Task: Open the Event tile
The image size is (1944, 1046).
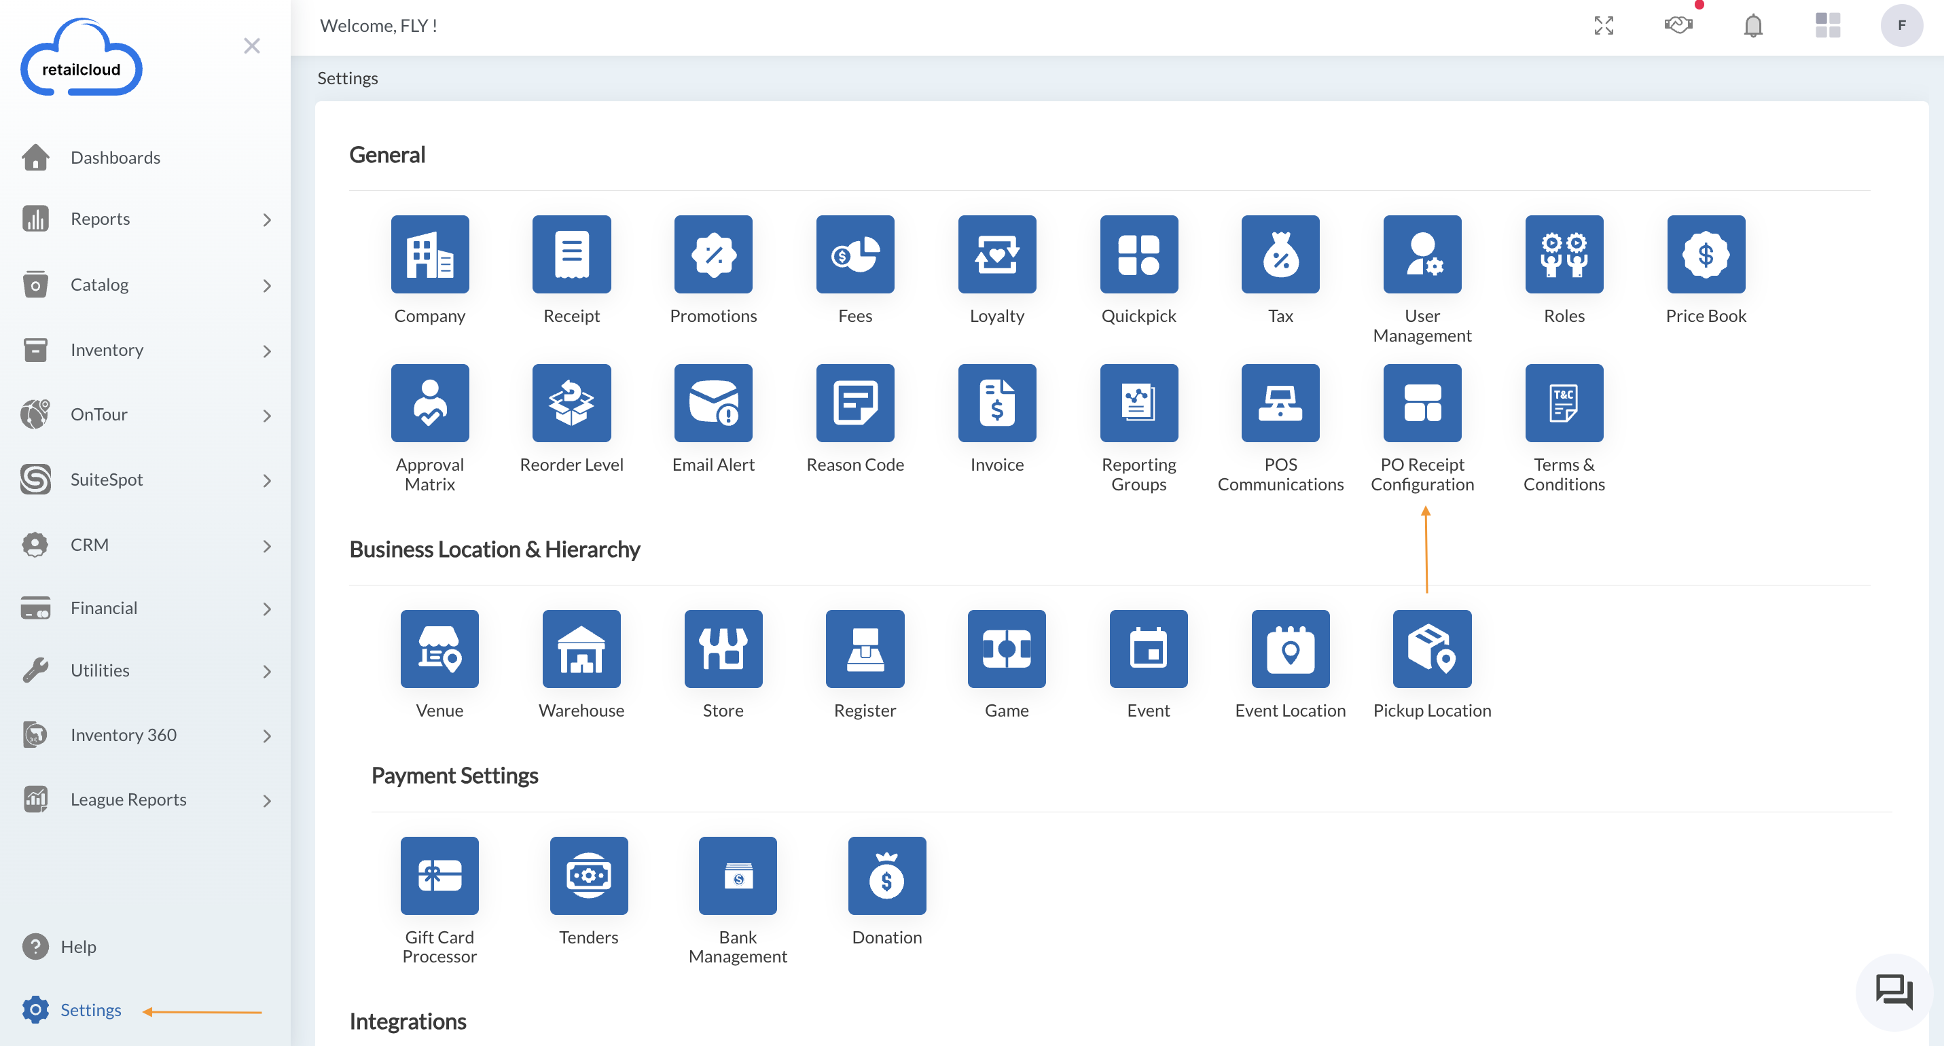Action: pos(1149,649)
